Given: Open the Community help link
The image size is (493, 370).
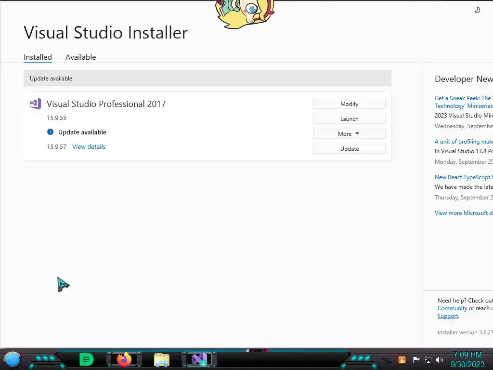Looking at the screenshot, I should point(452,308).
